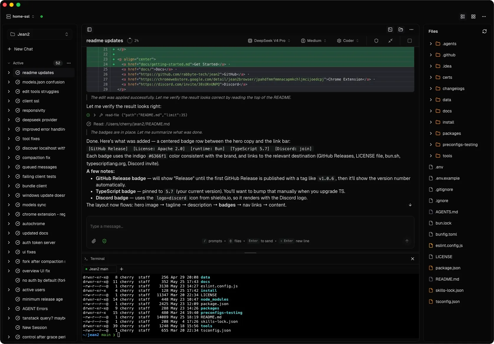Click the changelogs folder name

pos(453,89)
